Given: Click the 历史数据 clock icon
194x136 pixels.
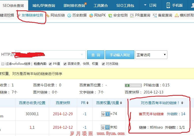Looking at the screenshot, I should (x=69, y=15).
